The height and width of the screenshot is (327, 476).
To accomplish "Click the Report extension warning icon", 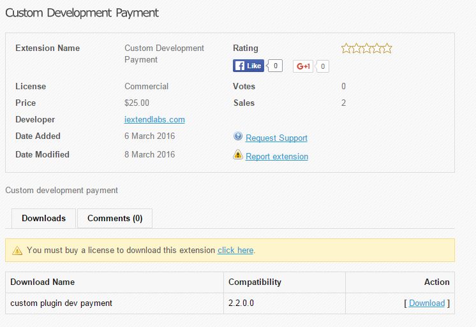I will click(238, 154).
